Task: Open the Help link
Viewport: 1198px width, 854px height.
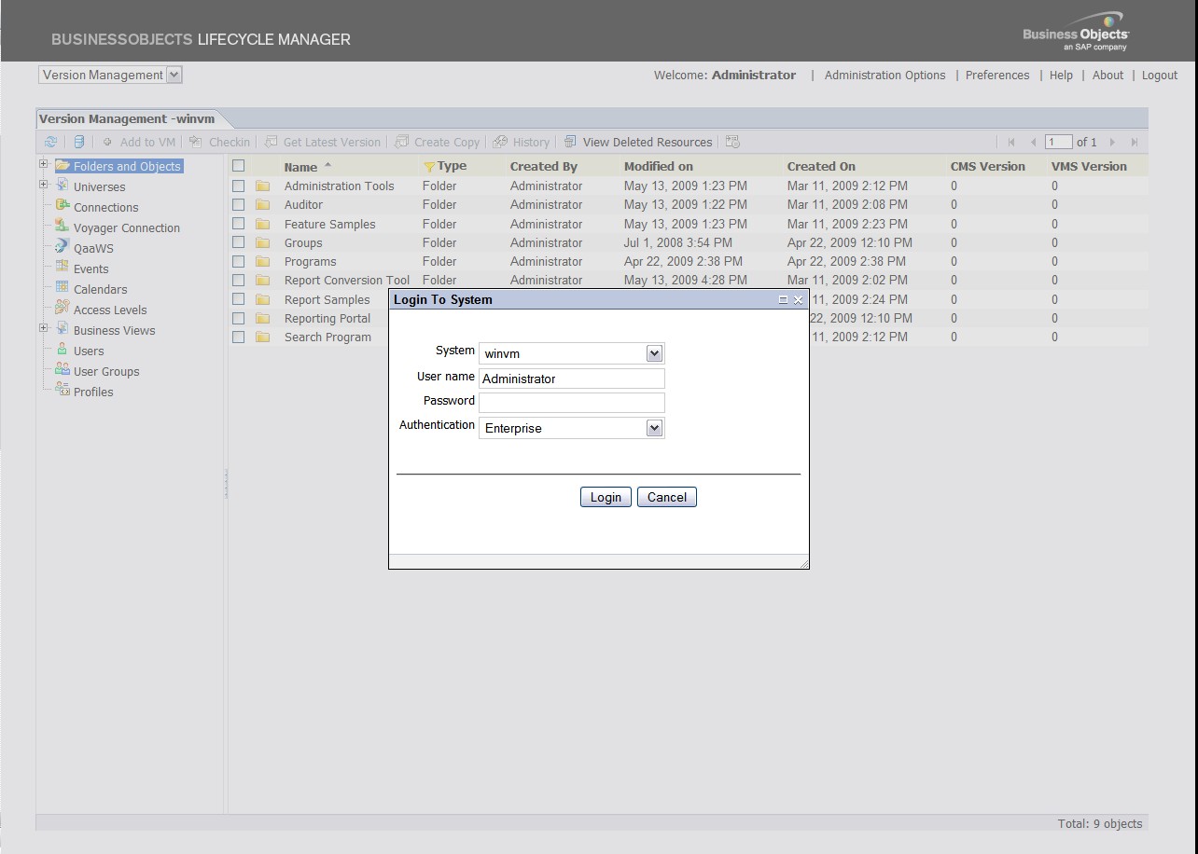Action: (1061, 76)
